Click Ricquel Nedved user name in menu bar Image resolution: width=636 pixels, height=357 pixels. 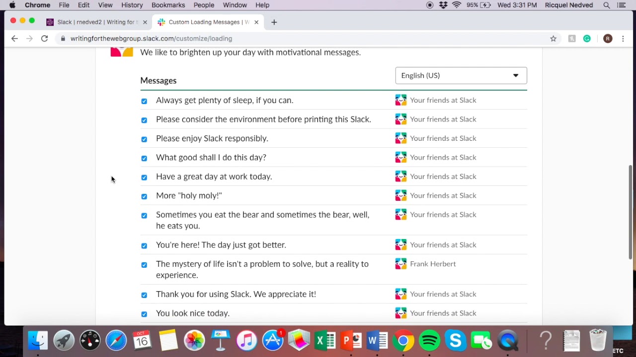[569, 5]
